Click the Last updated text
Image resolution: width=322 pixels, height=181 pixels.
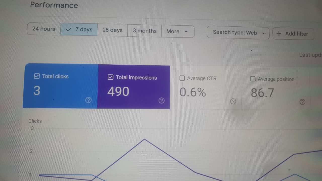(x=310, y=55)
